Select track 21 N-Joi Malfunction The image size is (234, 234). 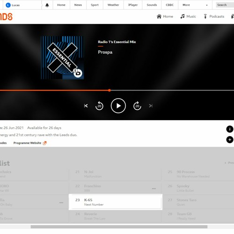tap(115, 174)
